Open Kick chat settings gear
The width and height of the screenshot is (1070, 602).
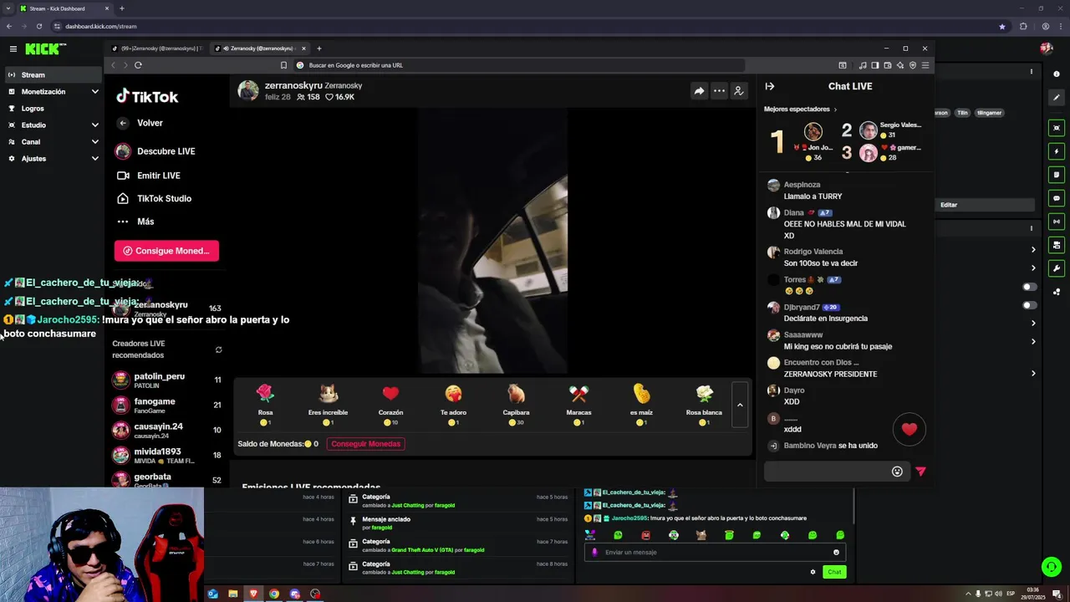click(813, 572)
